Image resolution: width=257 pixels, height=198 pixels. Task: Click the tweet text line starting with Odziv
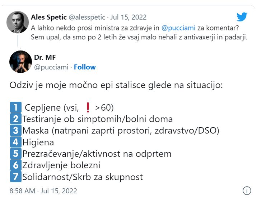116,85
